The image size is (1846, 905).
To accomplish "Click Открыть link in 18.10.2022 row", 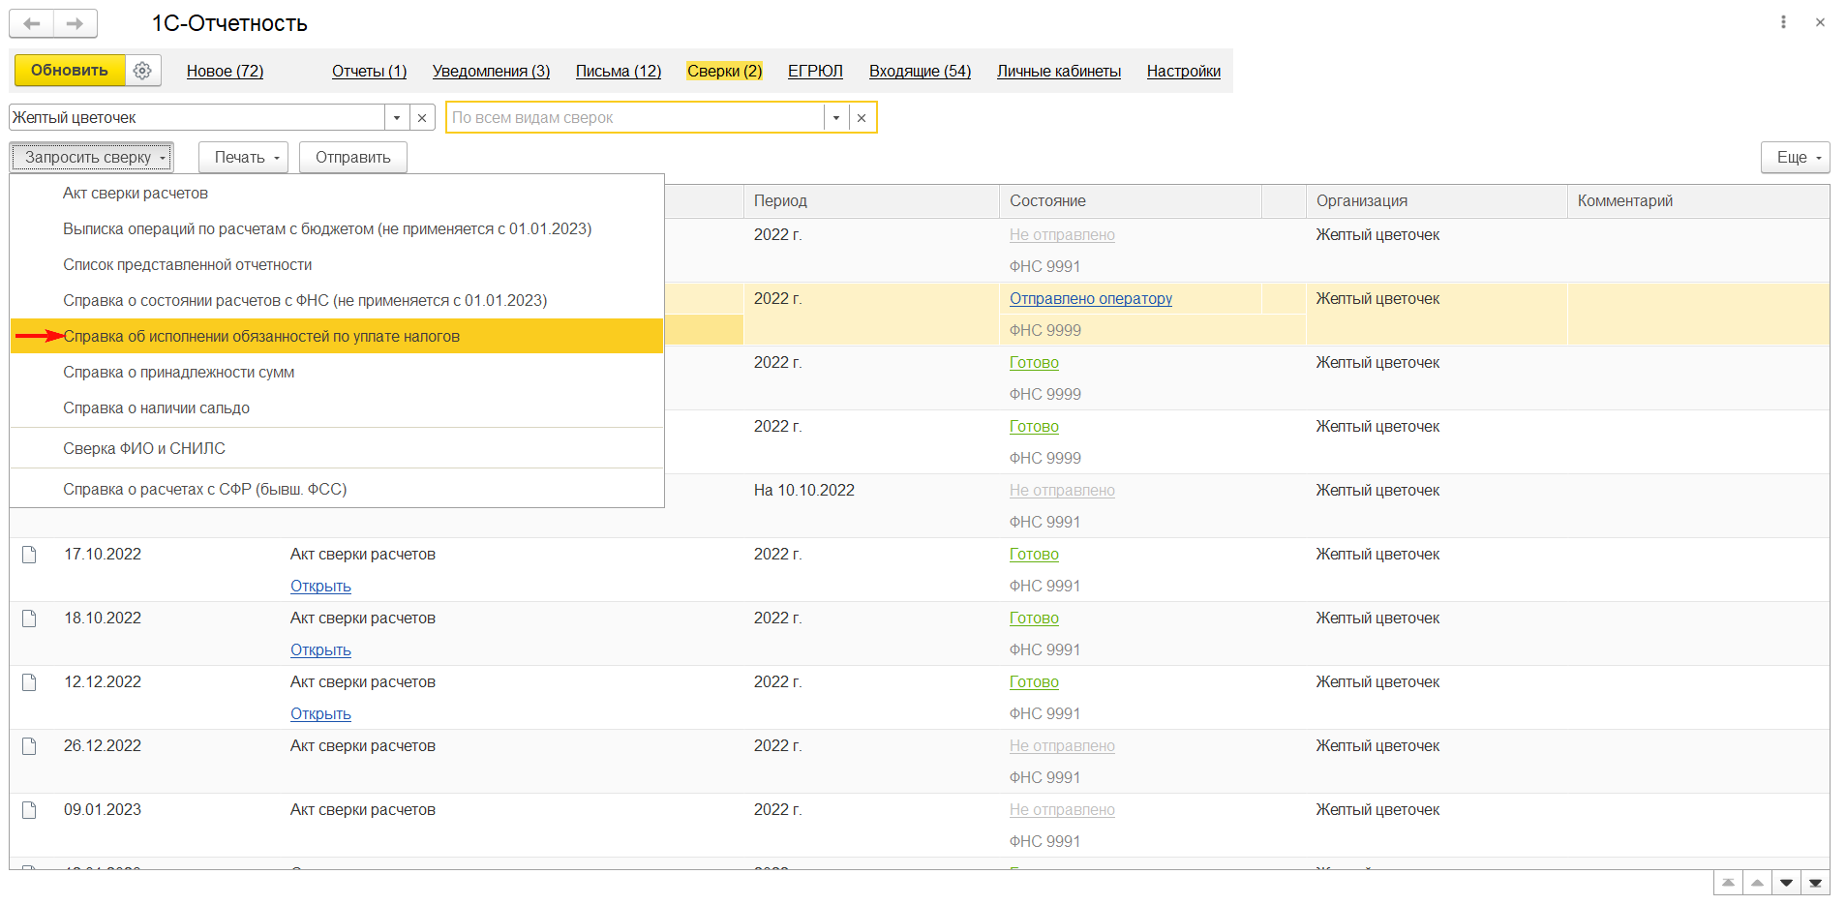I will (x=320, y=650).
